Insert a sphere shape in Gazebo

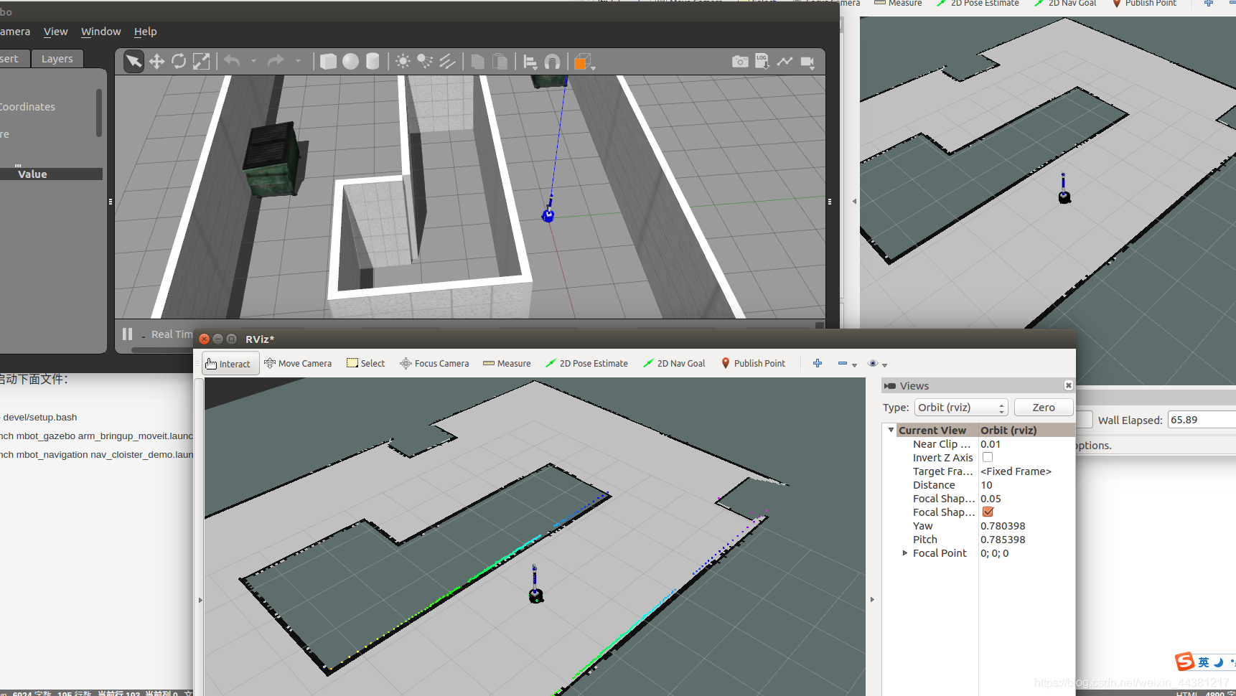coord(350,62)
